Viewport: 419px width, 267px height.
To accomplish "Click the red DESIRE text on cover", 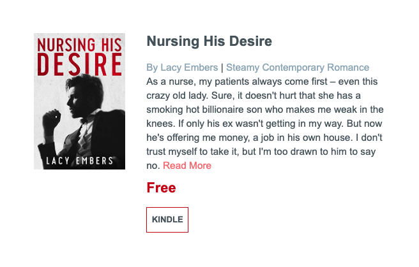I will tap(79, 64).
